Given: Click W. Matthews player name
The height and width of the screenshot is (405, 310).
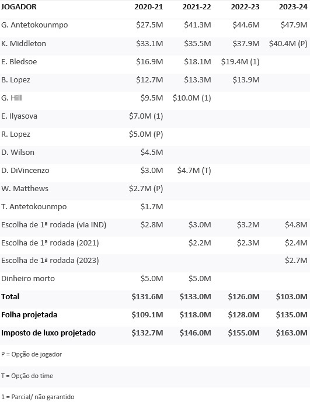Looking at the screenshot, I should tap(25, 189).
